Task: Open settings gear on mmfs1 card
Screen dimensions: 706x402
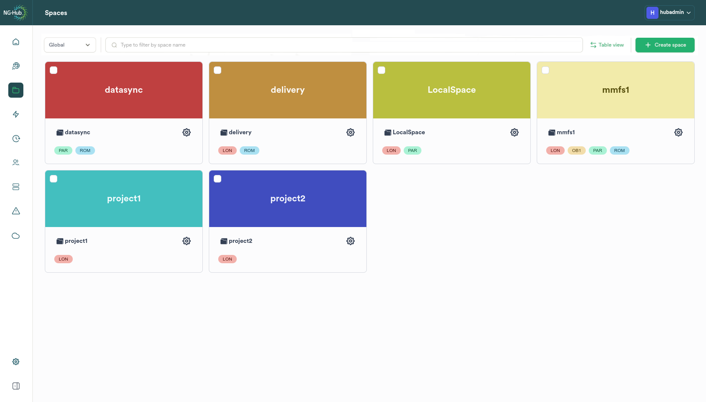Action: (x=678, y=132)
